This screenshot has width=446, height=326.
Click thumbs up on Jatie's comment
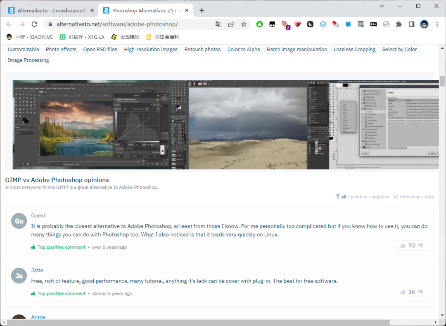pyautogui.click(x=403, y=292)
